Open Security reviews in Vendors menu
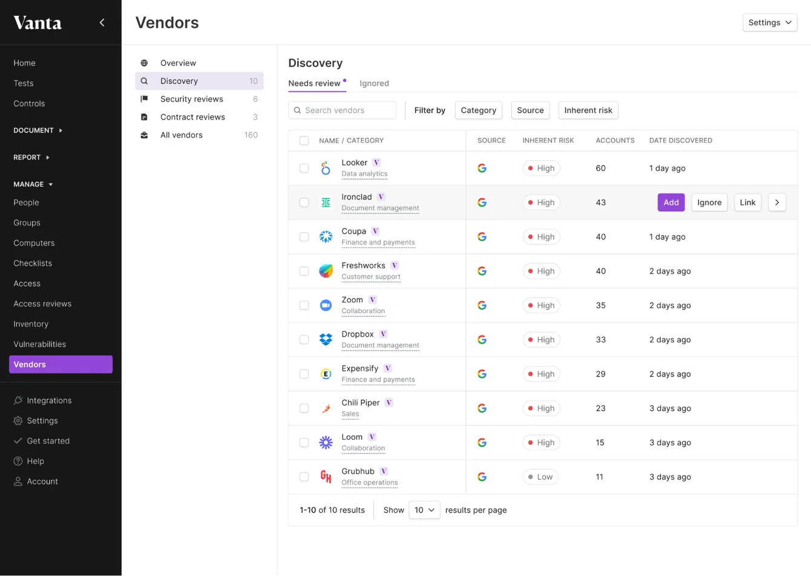Screen dimensions: 811x576 (199, 99)
